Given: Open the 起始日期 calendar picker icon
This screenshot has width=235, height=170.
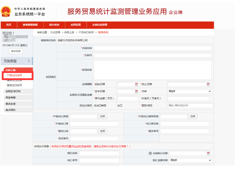Looking at the screenshot, I should (136, 84).
